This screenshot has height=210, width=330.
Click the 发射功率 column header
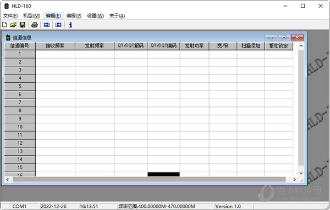point(194,46)
